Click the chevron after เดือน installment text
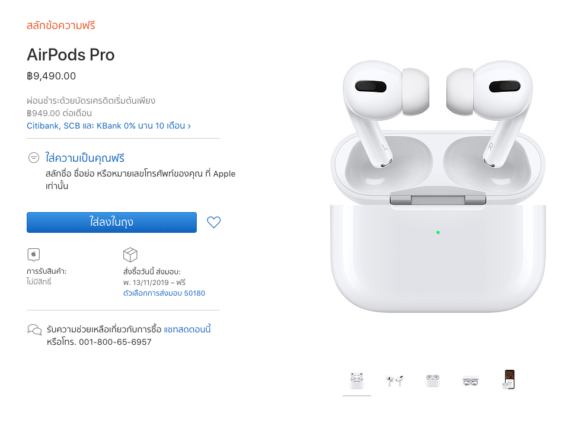Screen dimensions: 572x426 coord(189,126)
